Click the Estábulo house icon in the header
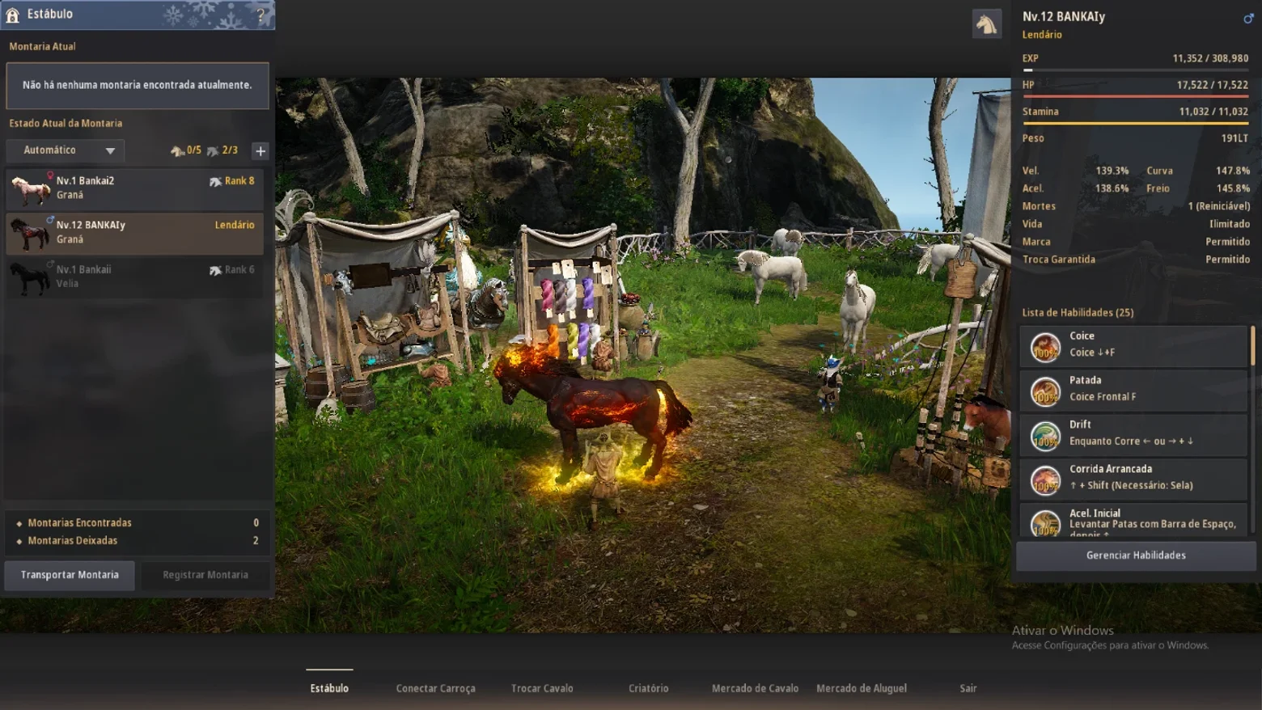This screenshot has height=710, width=1262. click(x=12, y=15)
